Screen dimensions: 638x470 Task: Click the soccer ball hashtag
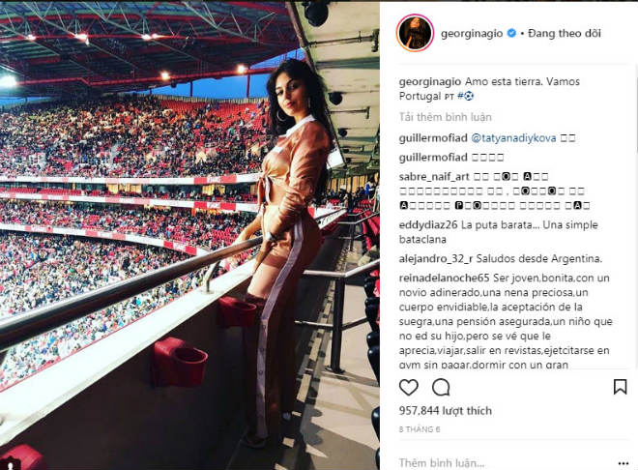pyautogui.click(x=466, y=96)
